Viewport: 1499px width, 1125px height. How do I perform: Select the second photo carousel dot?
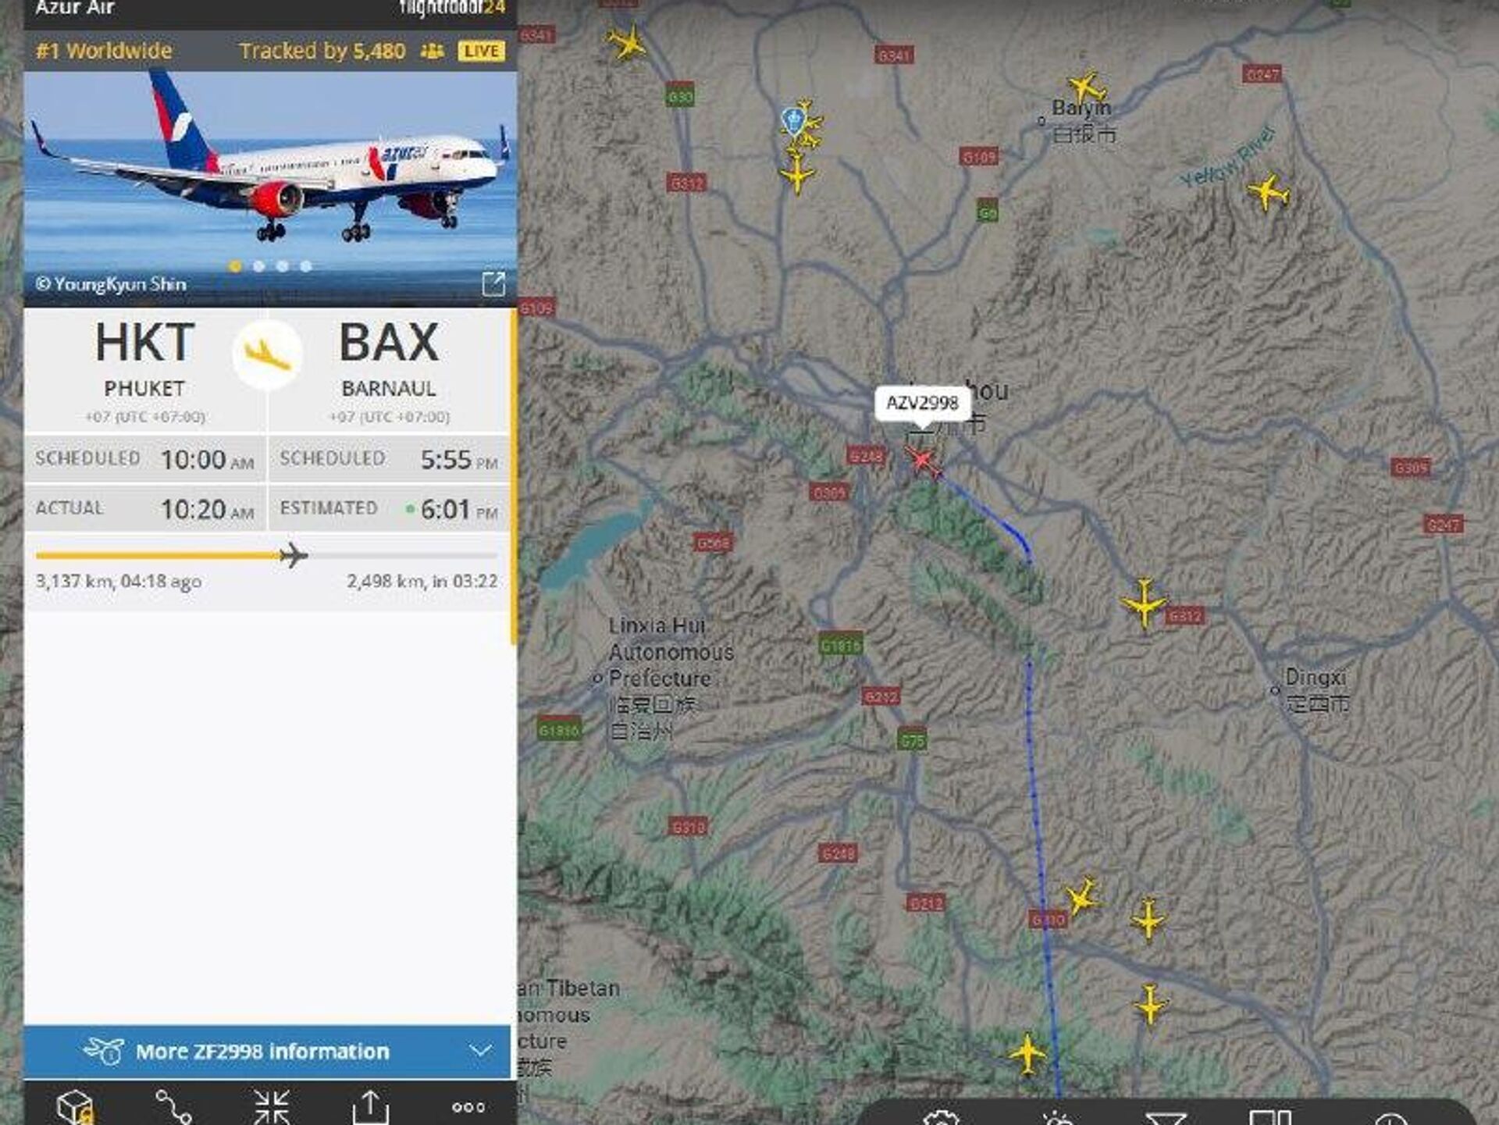(259, 266)
